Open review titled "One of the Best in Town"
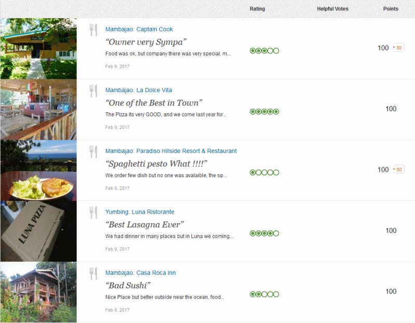The image size is (415, 323). [x=154, y=103]
